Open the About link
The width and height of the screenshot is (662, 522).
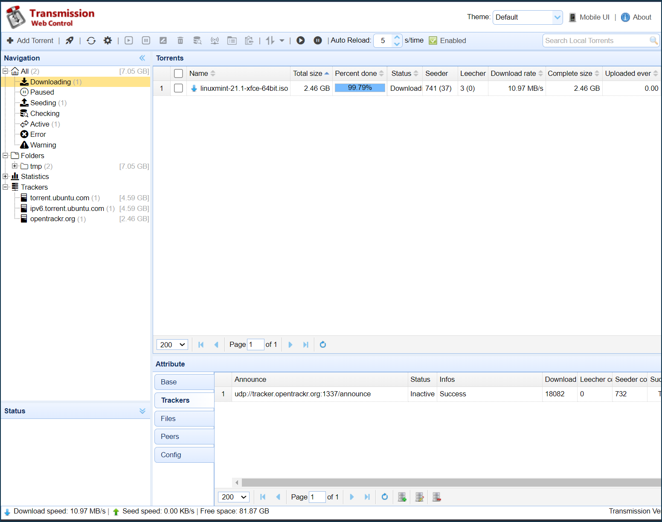click(x=636, y=17)
